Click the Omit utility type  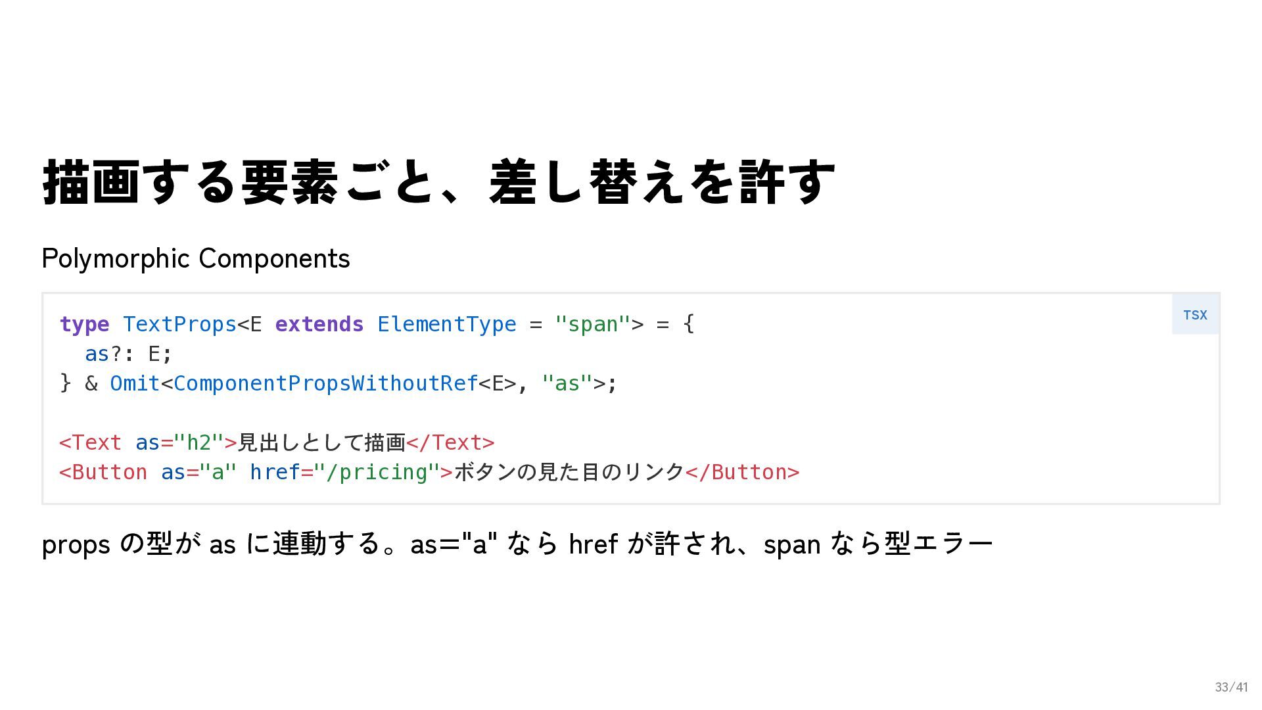coord(135,383)
